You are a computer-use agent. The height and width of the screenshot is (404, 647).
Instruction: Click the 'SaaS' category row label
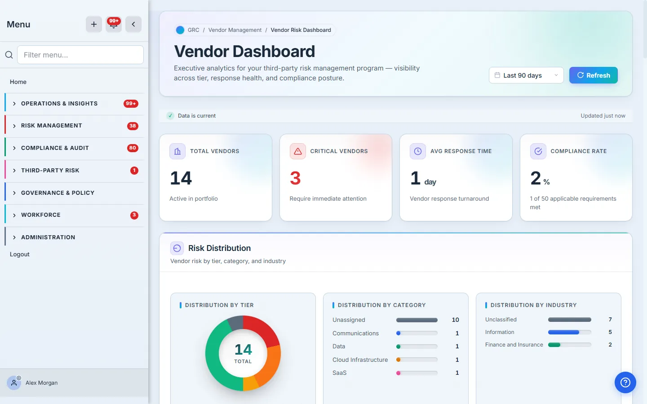(x=339, y=373)
